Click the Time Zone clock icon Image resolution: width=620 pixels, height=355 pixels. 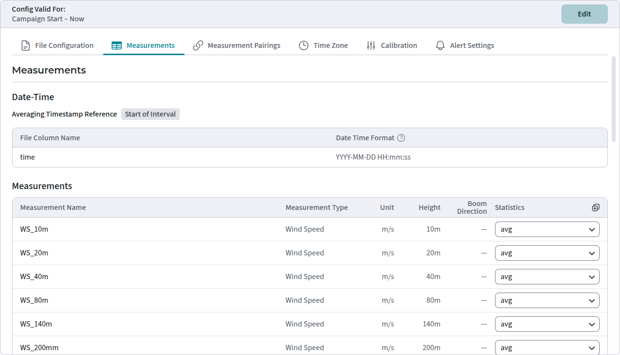click(x=304, y=45)
